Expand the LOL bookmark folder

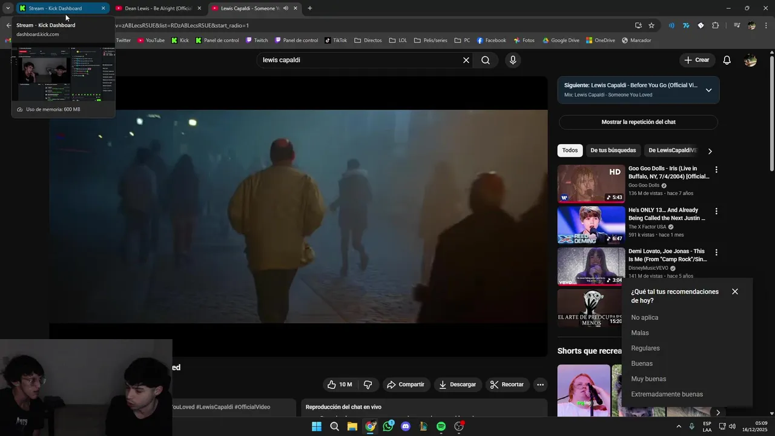[398, 41]
